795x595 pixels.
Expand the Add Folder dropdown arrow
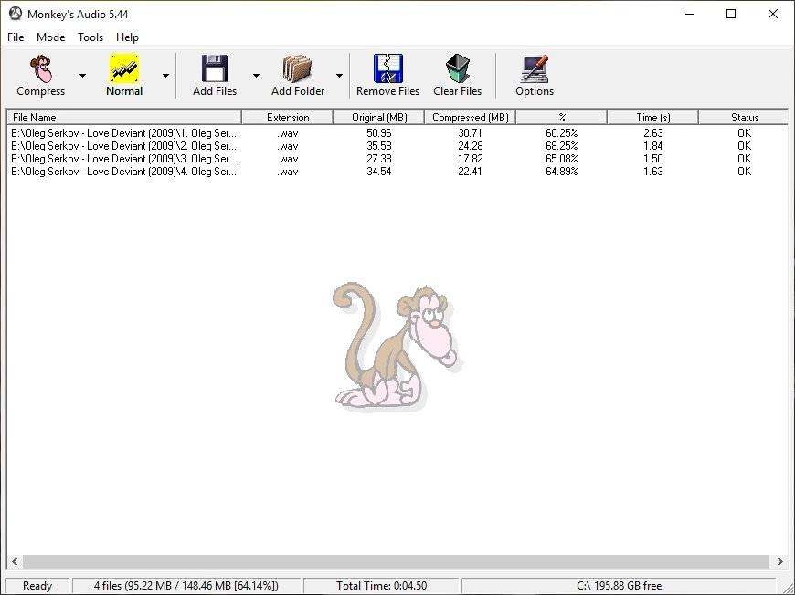click(339, 76)
